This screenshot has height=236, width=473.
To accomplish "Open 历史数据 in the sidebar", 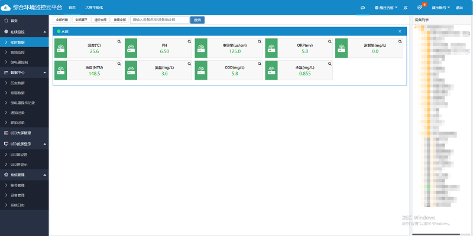I will [18, 83].
